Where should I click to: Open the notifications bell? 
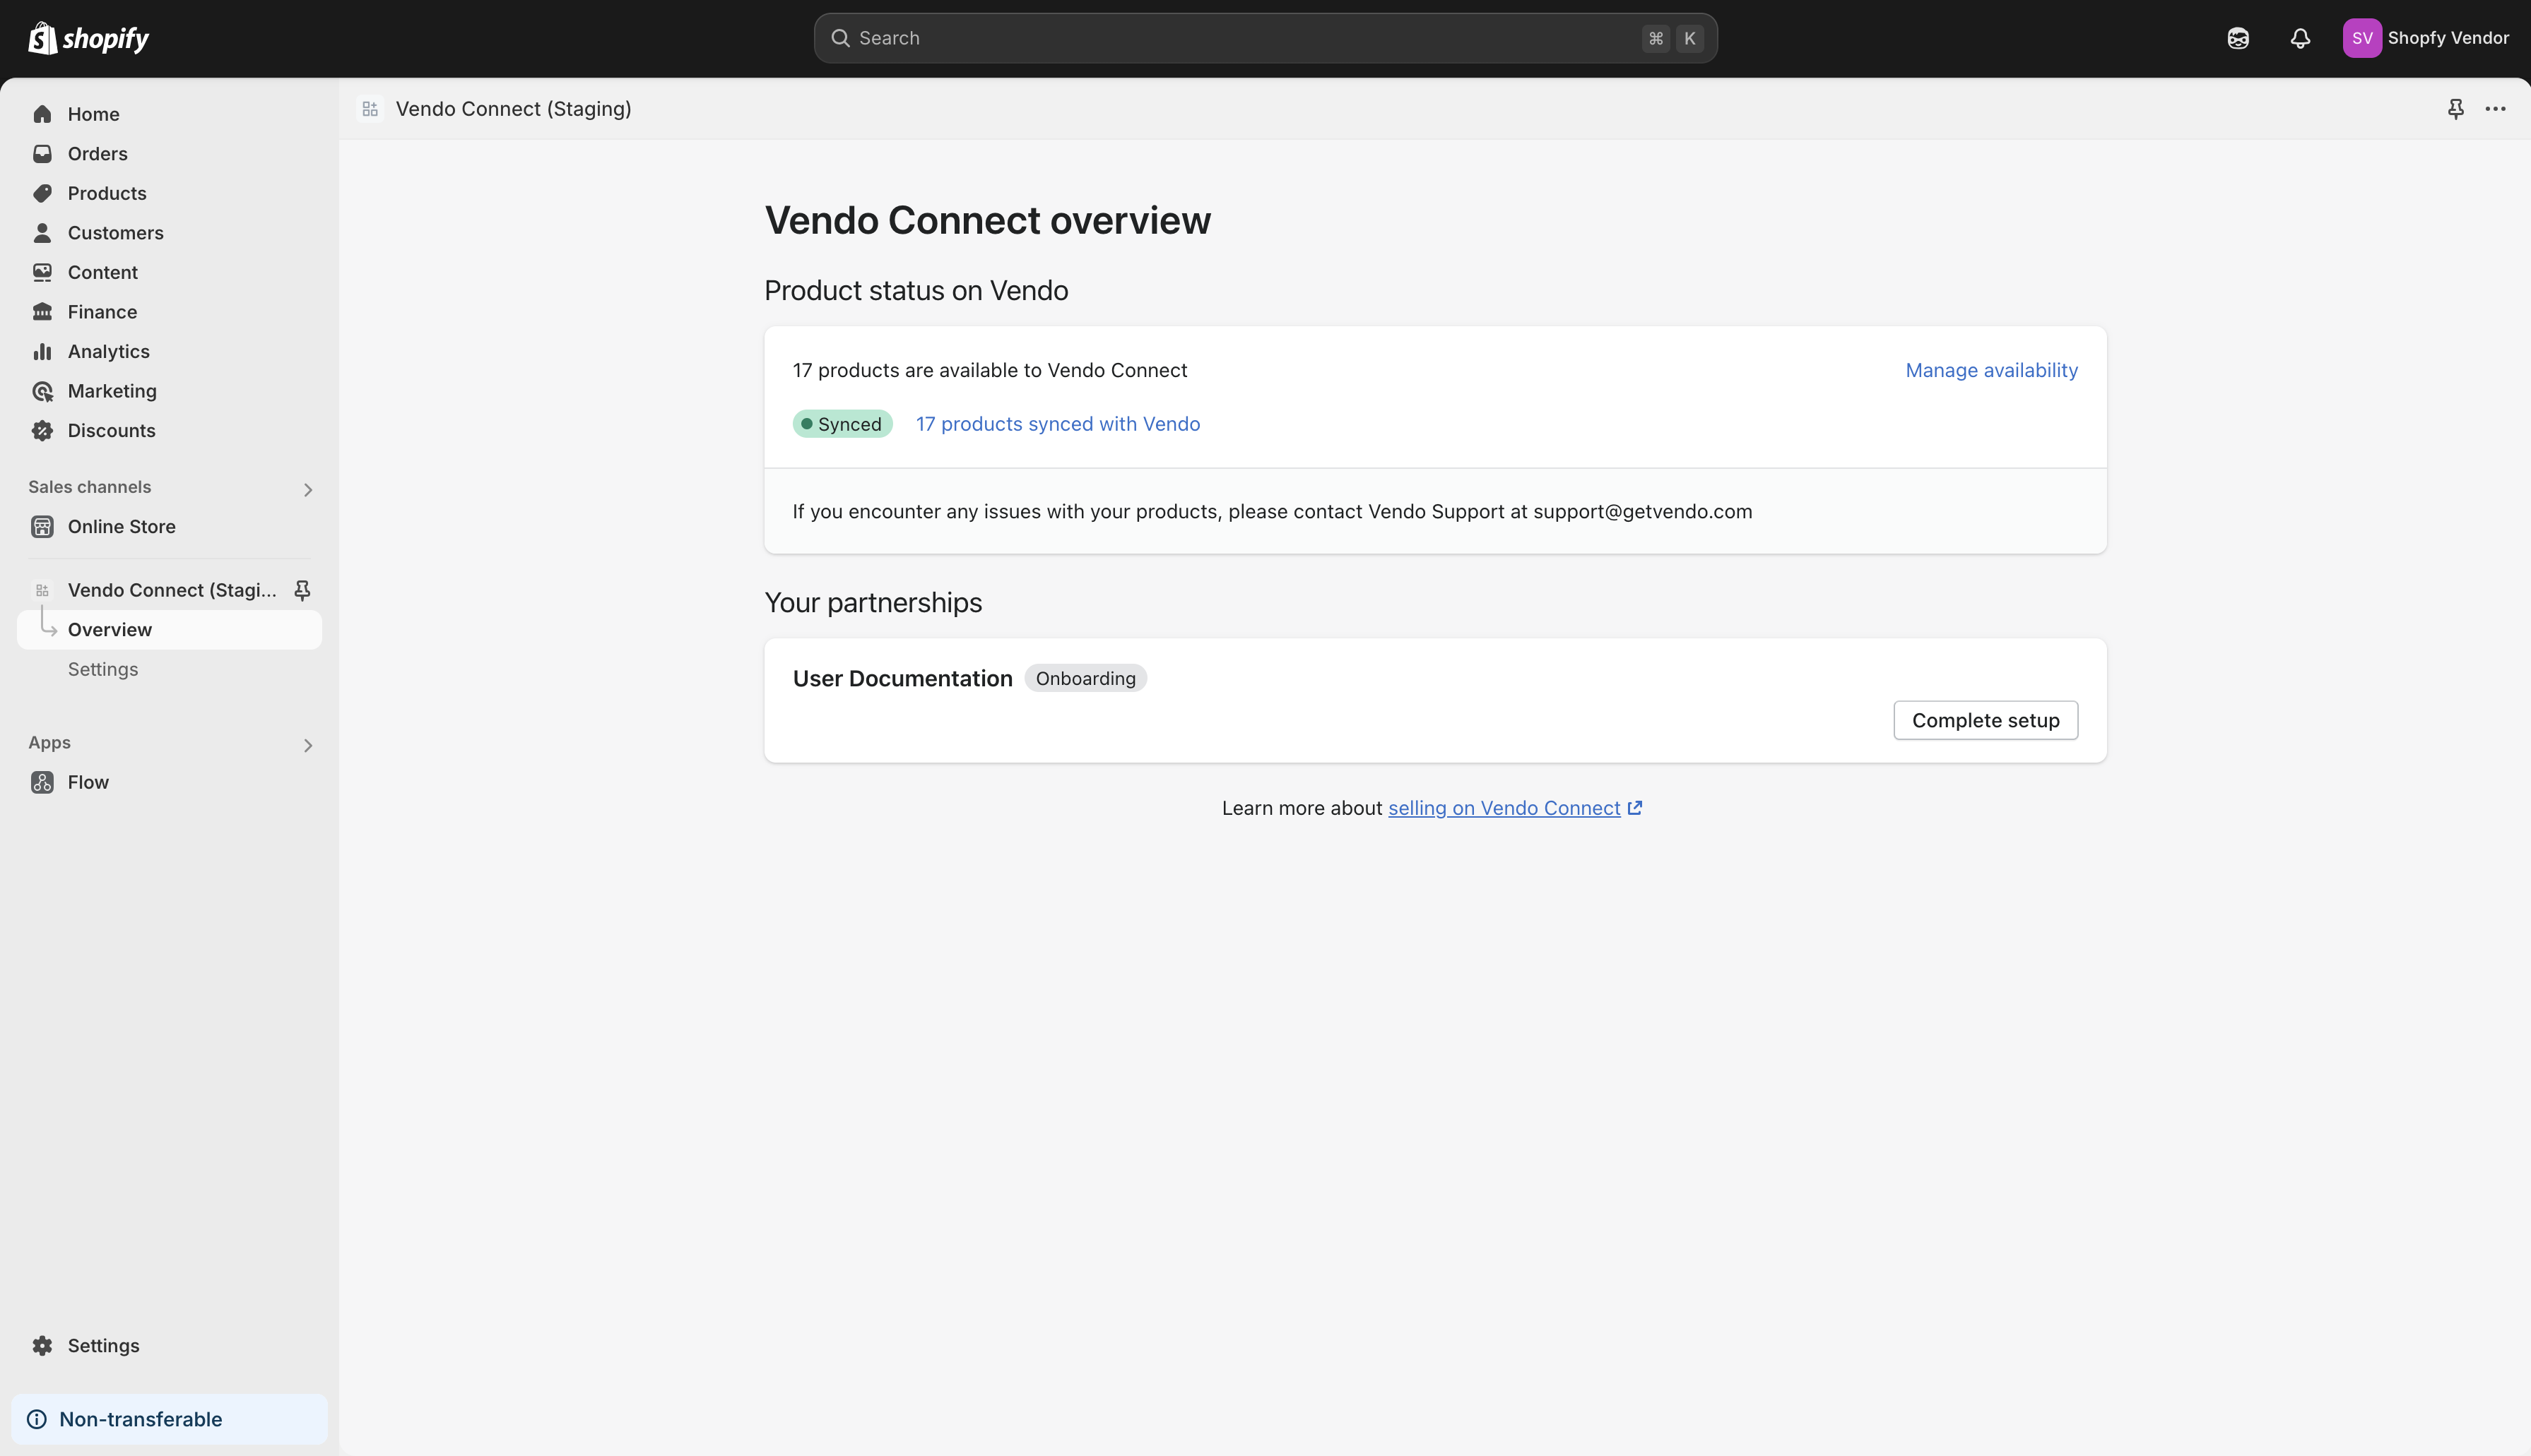2300,38
